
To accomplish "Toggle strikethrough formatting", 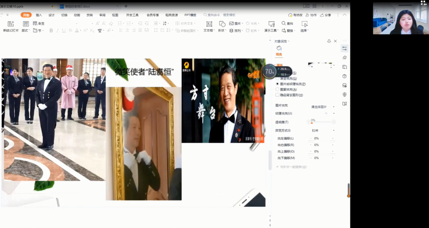I will (70, 30).
